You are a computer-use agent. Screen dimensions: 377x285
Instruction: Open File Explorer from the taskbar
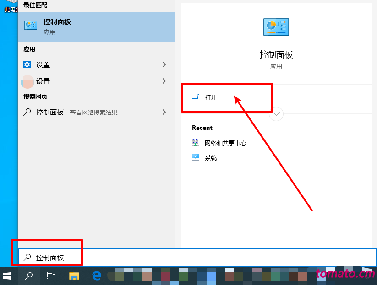(74, 276)
